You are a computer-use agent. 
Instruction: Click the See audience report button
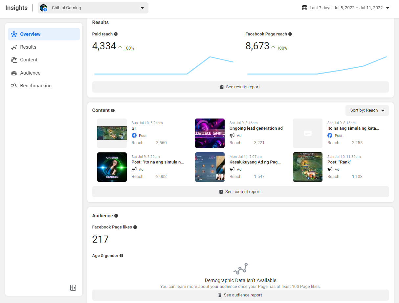click(x=240, y=295)
